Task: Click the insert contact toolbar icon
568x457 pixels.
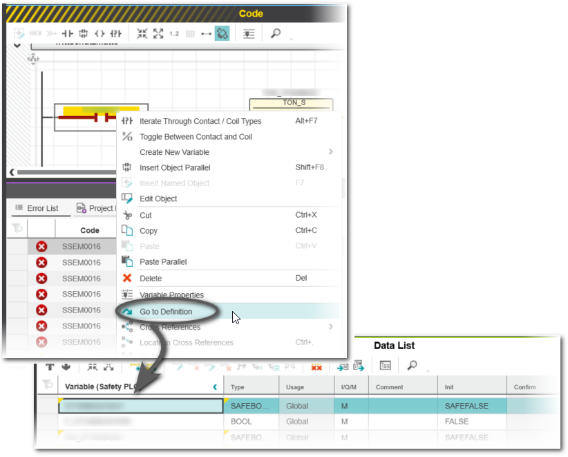Action: (x=68, y=33)
